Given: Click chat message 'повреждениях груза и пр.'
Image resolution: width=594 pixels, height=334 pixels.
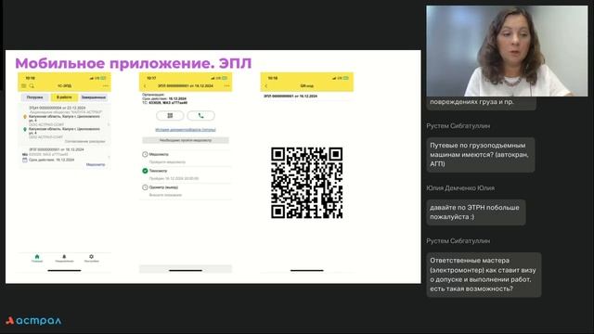Looking at the screenshot, I should [x=481, y=102].
